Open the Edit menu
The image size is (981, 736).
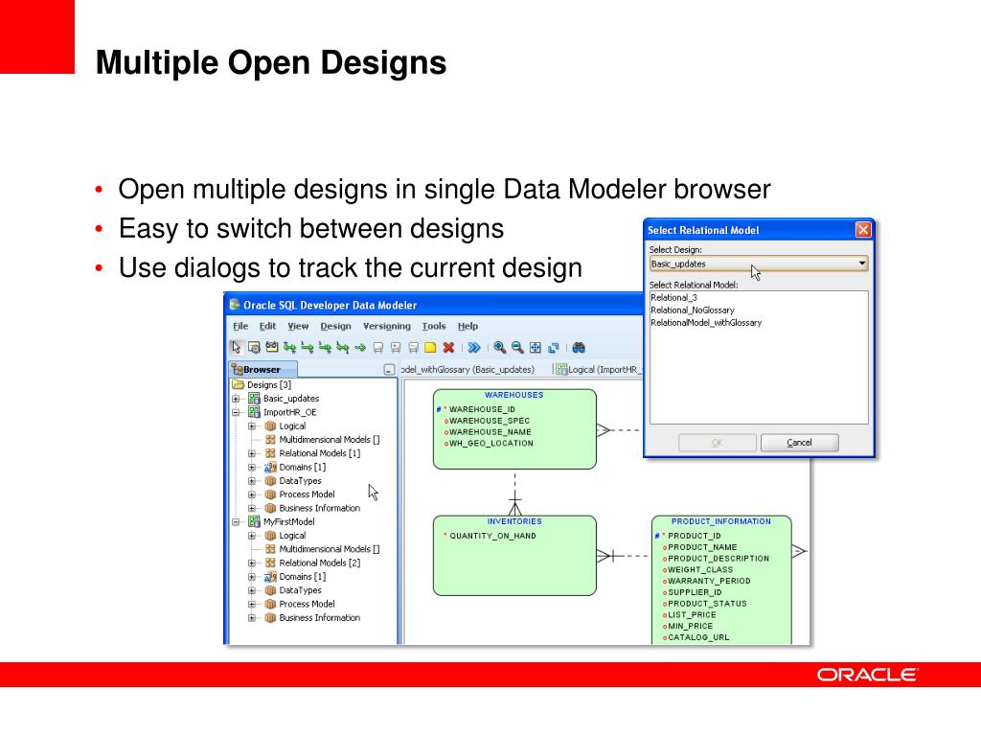(x=268, y=326)
